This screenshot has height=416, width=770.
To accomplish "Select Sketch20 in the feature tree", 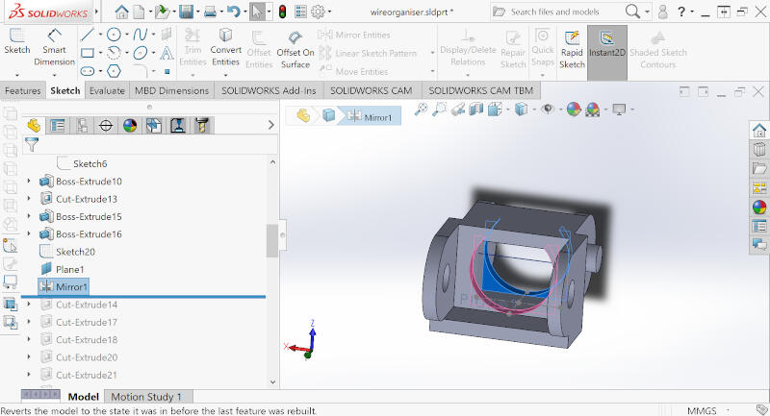I will [x=66, y=252].
